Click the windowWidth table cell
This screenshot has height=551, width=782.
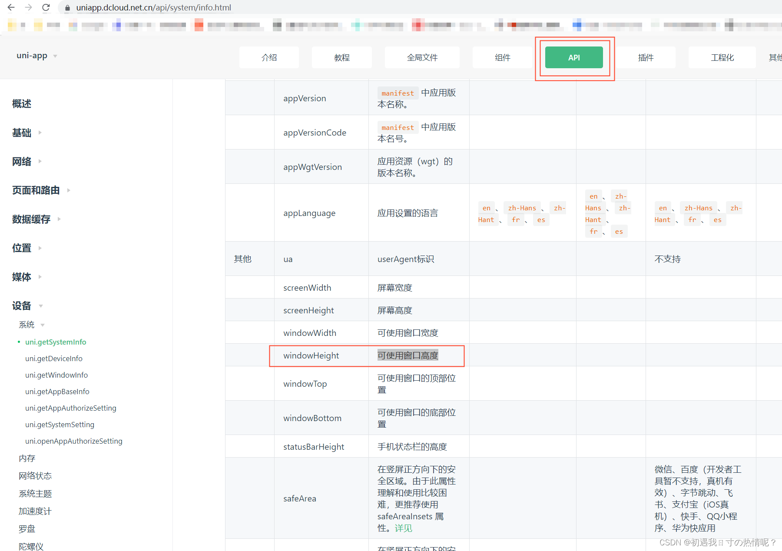pos(321,333)
